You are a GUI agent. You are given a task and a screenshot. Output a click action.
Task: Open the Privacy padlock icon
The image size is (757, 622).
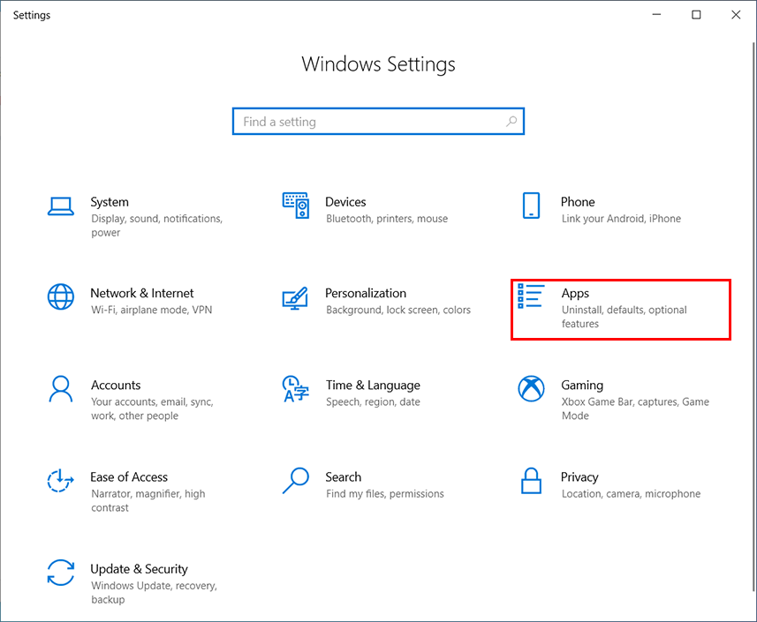coord(531,481)
